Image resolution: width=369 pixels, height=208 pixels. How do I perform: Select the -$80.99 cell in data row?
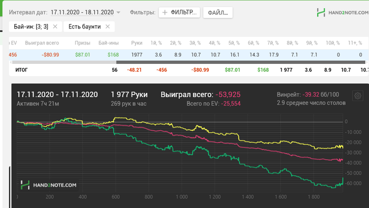(51, 55)
